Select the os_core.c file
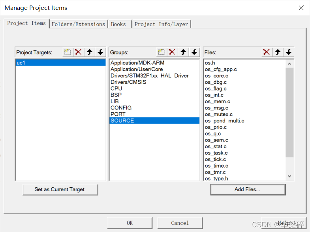The width and height of the screenshot is (310, 232). [245, 76]
